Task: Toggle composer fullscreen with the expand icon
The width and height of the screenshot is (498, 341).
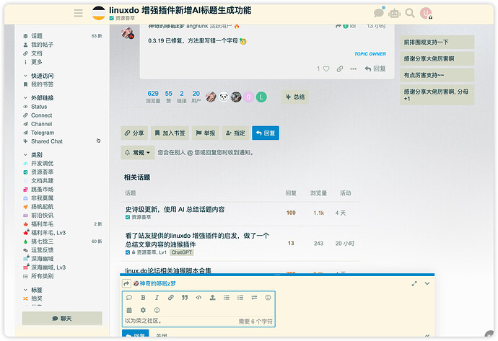Action: tap(414, 283)
